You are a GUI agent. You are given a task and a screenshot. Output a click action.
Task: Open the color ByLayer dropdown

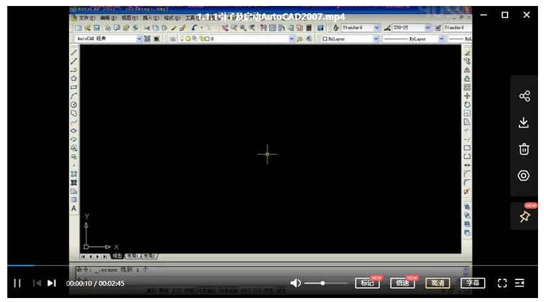pyautogui.click(x=375, y=39)
